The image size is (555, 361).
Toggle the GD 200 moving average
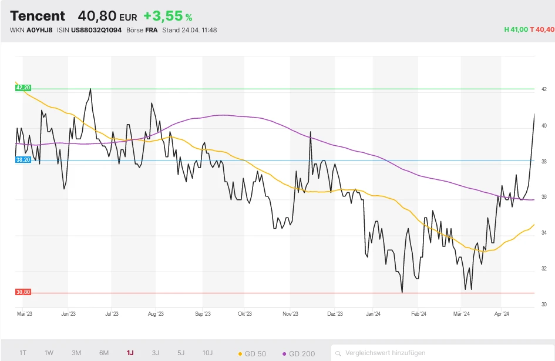click(x=298, y=353)
